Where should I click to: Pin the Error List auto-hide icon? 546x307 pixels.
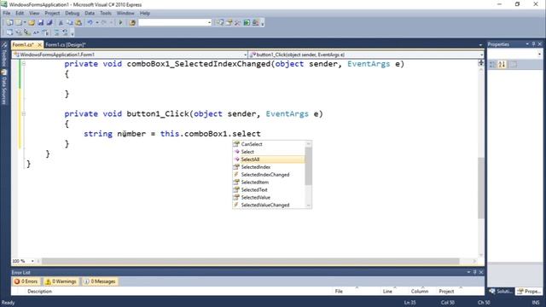pos(474,272)
